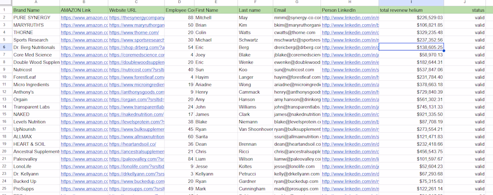Click the Brand Name header cell
493x195 pixels.
[36, 10]
